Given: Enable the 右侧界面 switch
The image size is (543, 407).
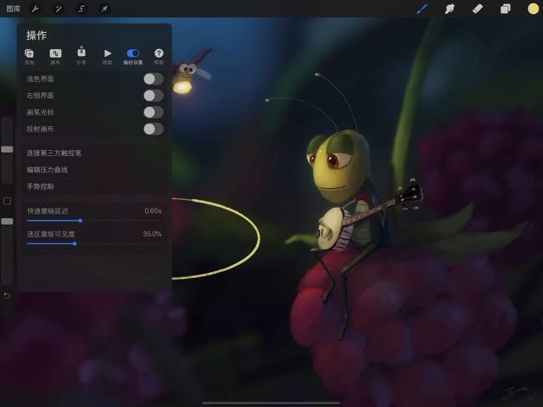Looking at the screenshot, I should 154,96.
